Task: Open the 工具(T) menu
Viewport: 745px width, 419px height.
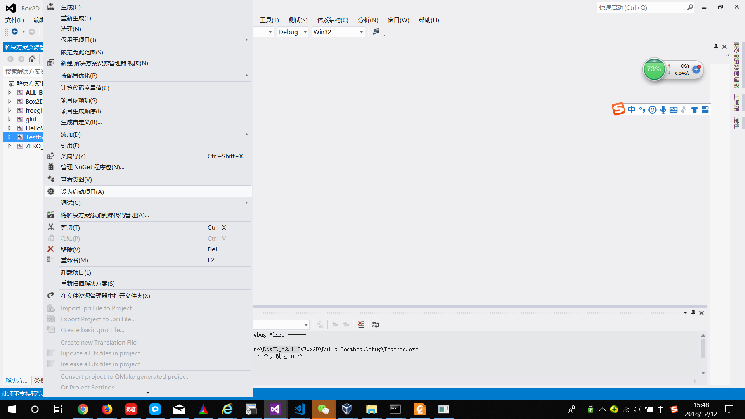Action: tap(269, 20)
